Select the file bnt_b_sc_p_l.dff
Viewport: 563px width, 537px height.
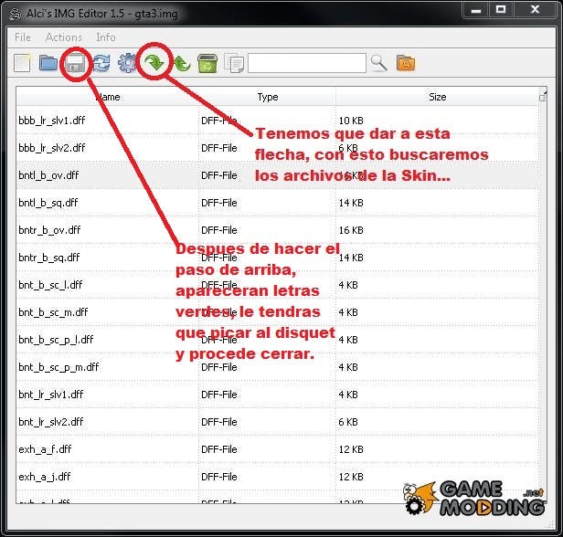point(56,340)
